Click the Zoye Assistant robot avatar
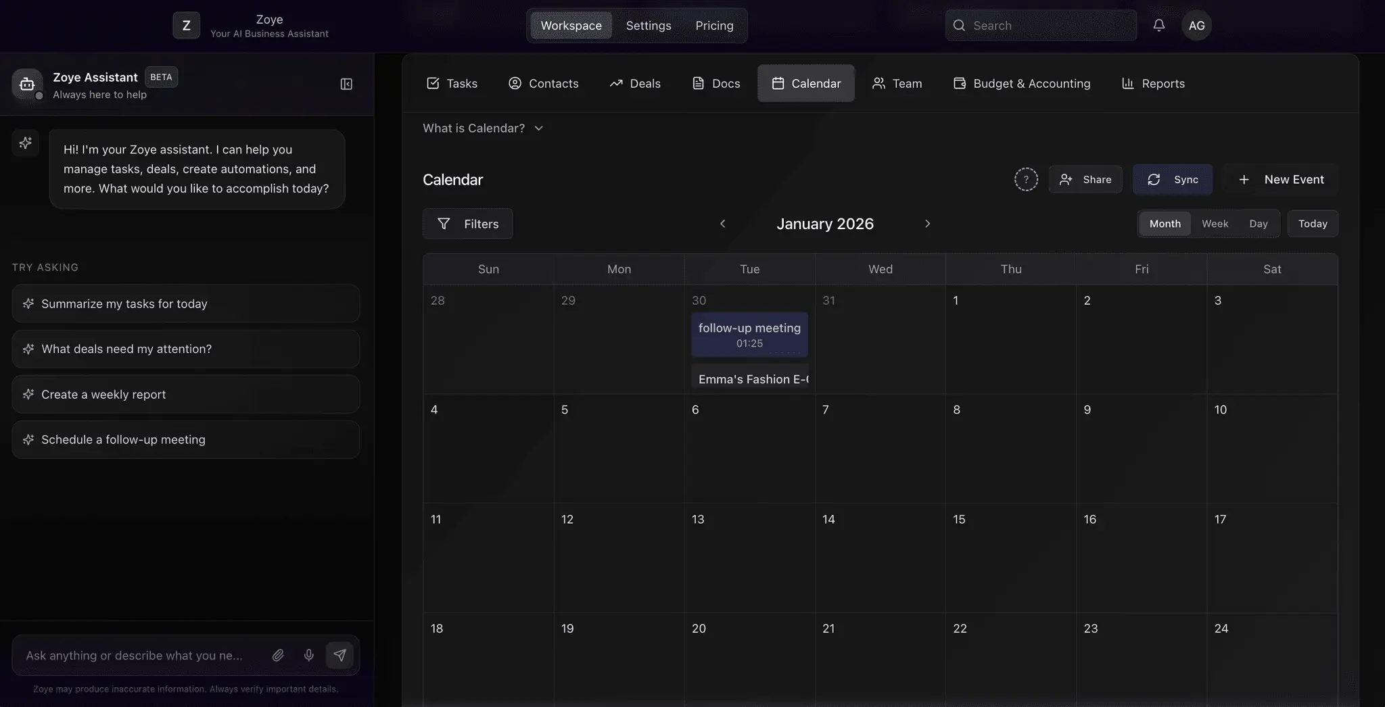 27,84
